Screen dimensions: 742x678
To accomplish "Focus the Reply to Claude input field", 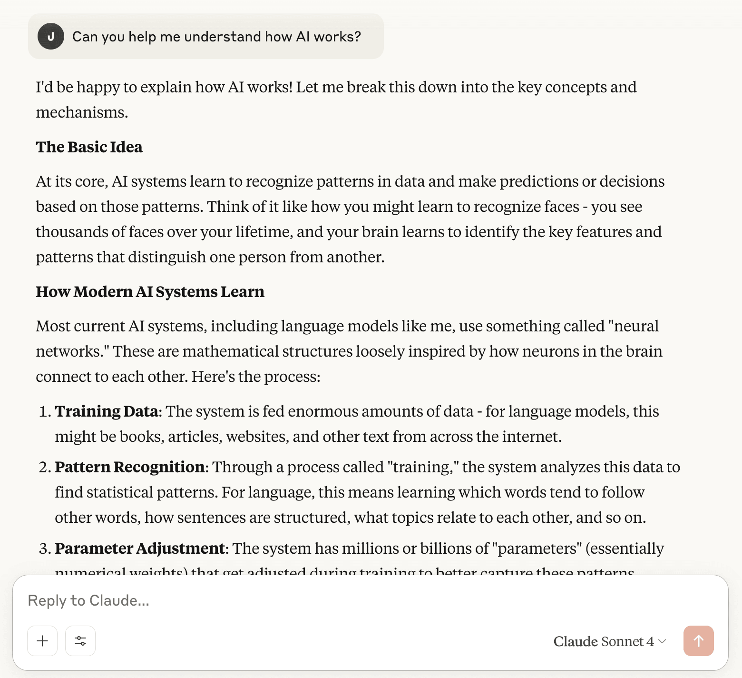I will coord(370,600).
